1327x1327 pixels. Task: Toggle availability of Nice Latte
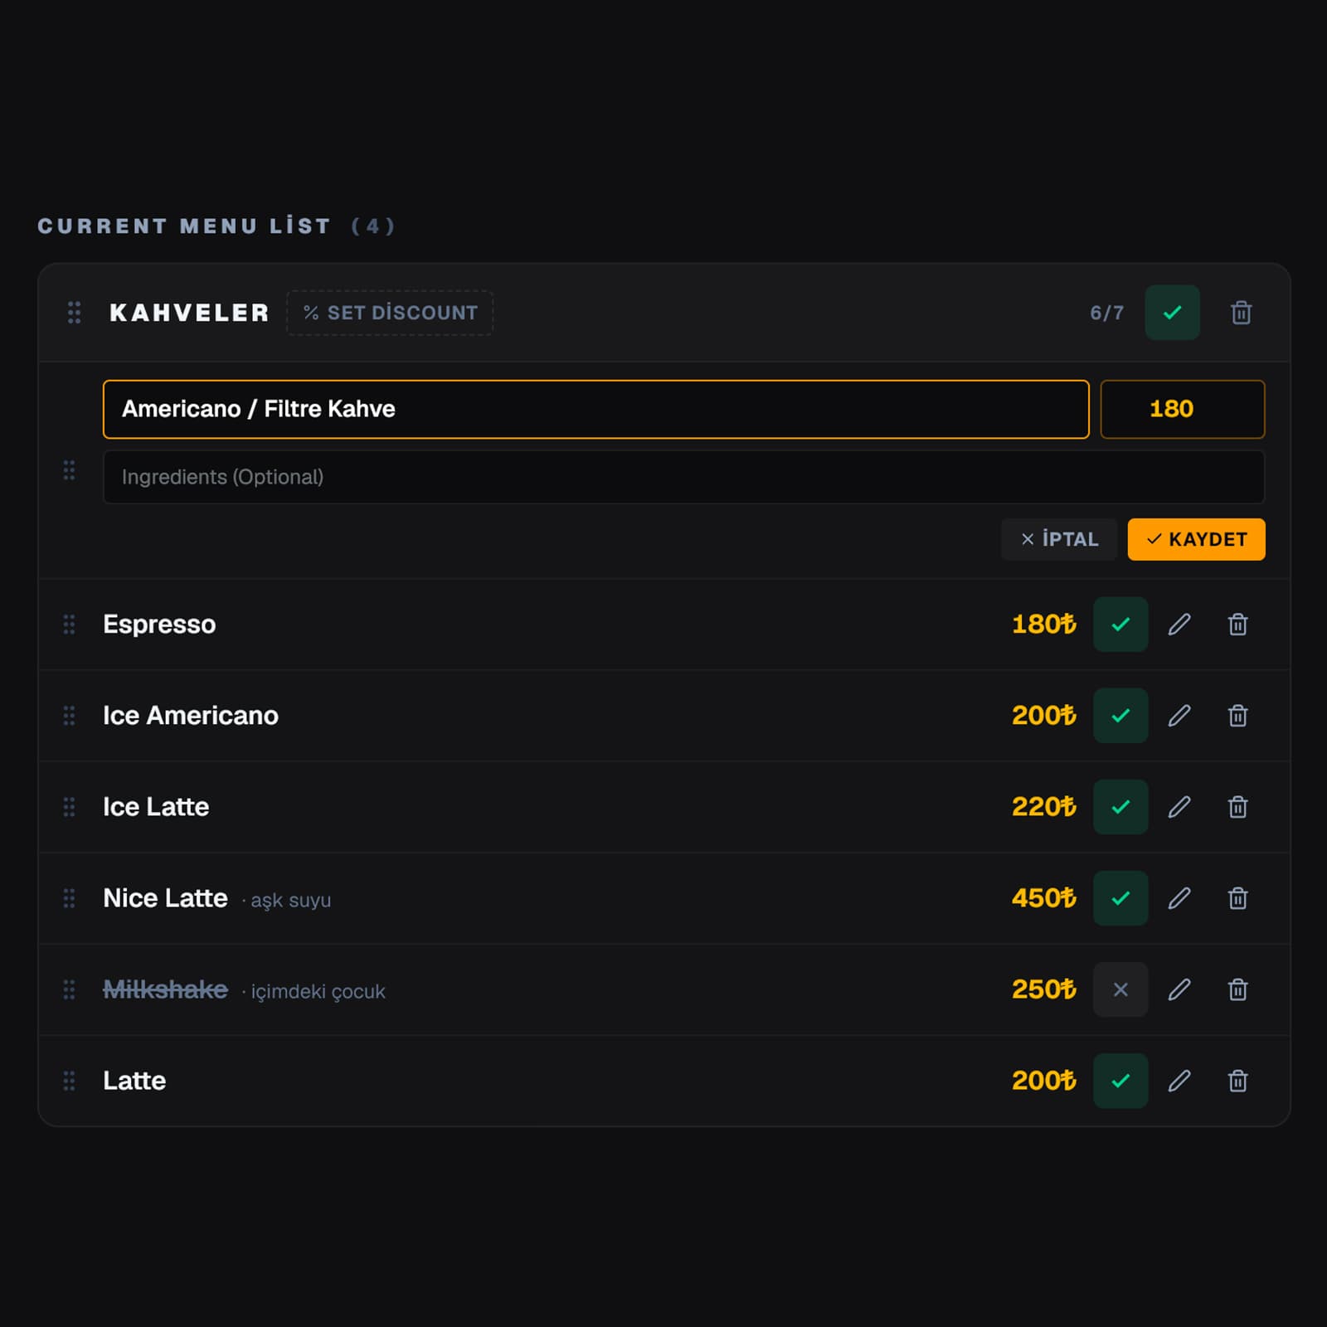1120,898
